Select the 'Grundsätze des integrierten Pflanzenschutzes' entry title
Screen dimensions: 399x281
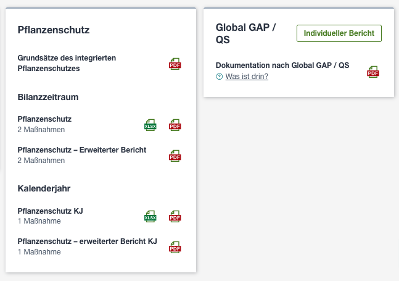tap(67, 63)
